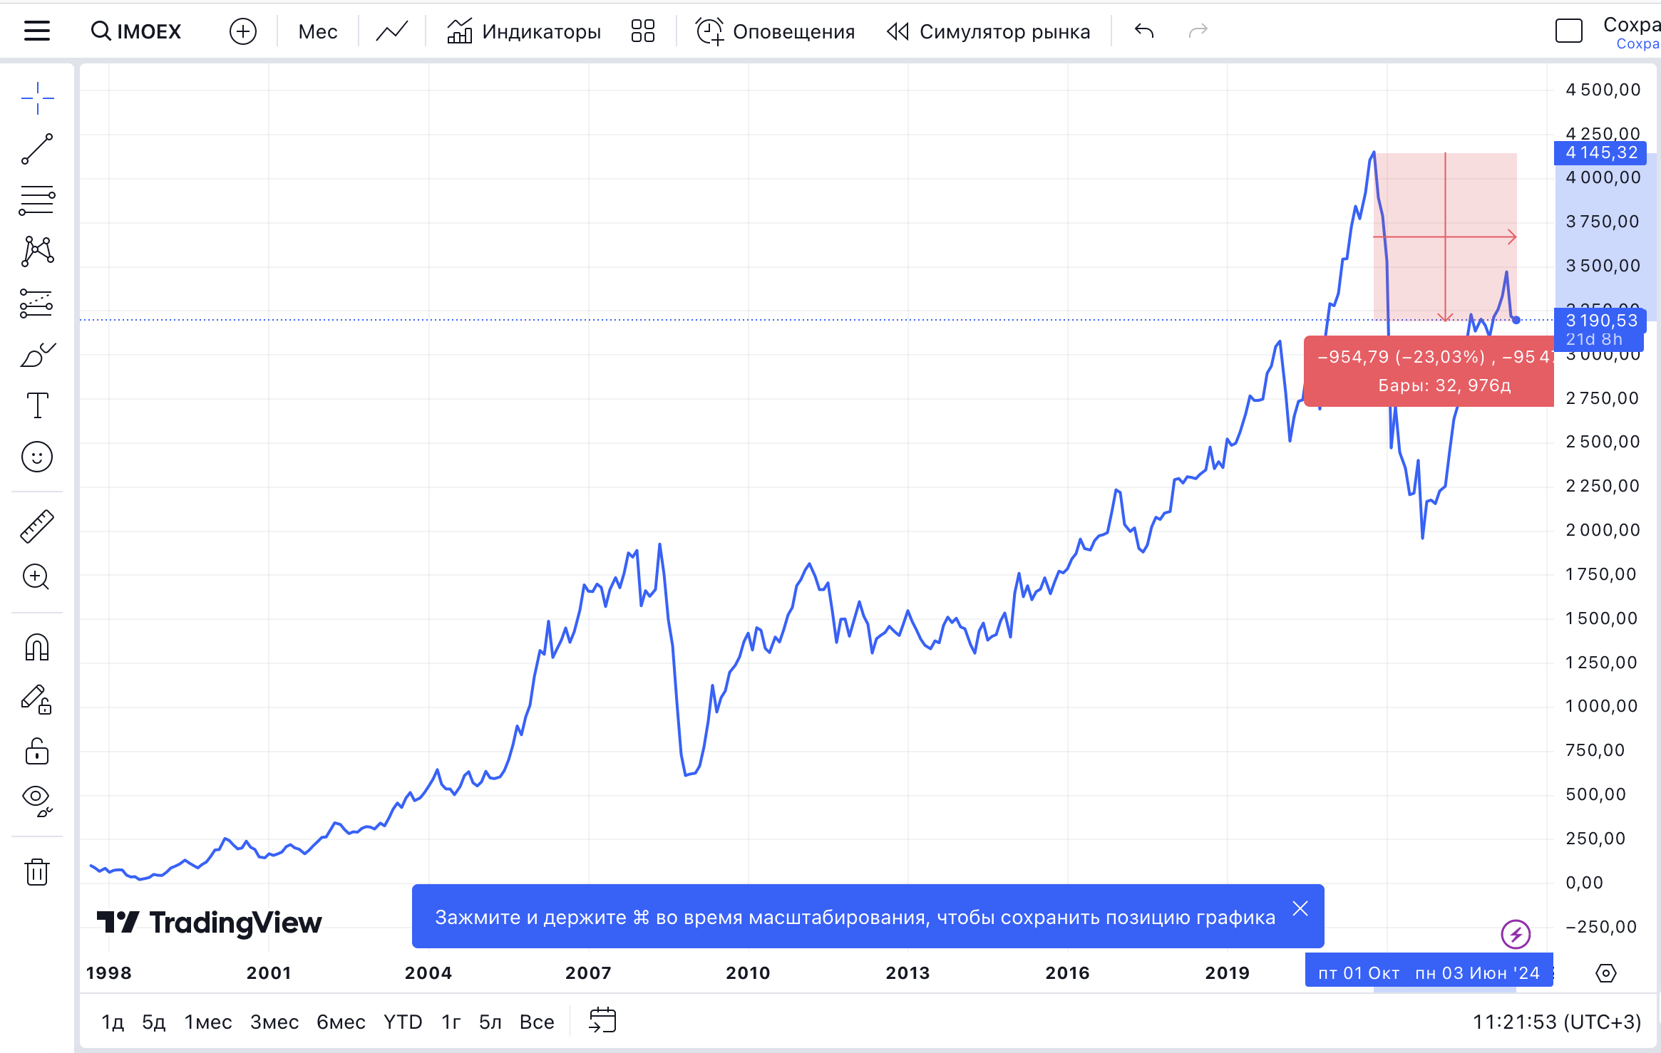Viewport: 1661px width, 1053px height.
Task: Open the Fibonacci retracement tools
Action: [37, 200]
